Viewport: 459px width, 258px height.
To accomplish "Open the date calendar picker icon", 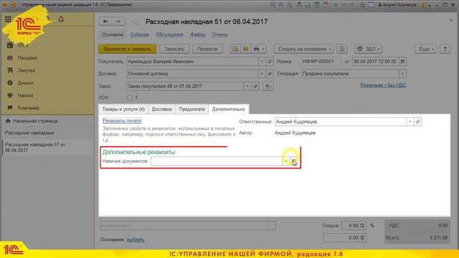I will [402, 62].
